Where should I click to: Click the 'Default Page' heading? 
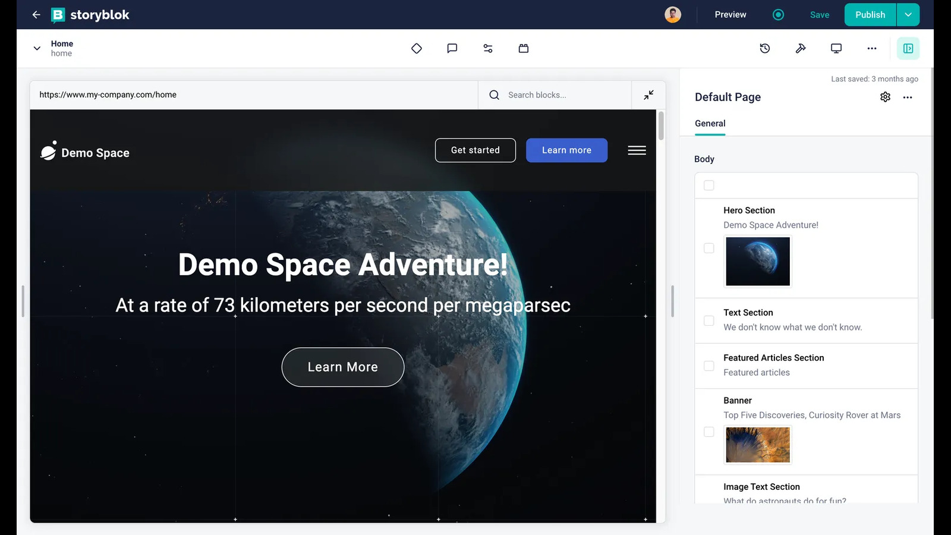pyautogui.click(x=728, y=97)
